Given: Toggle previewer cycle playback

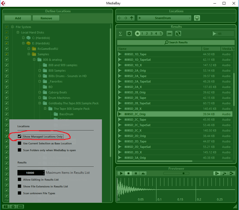Looking at the screenshot, I should [x=143, y=173].
